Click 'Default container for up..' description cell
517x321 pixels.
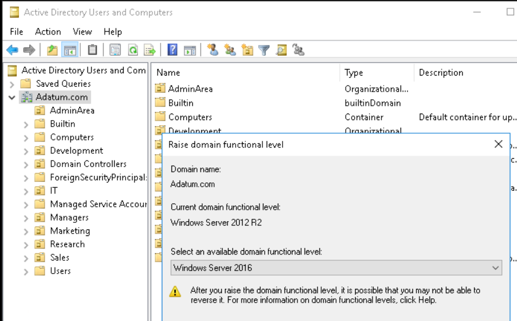(466, 117)
